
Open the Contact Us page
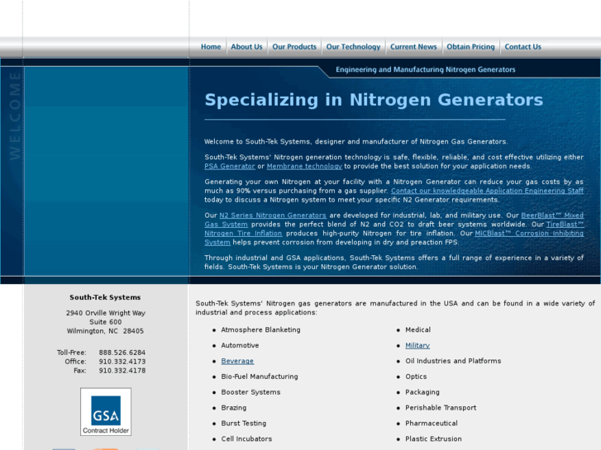click(522, 47)
